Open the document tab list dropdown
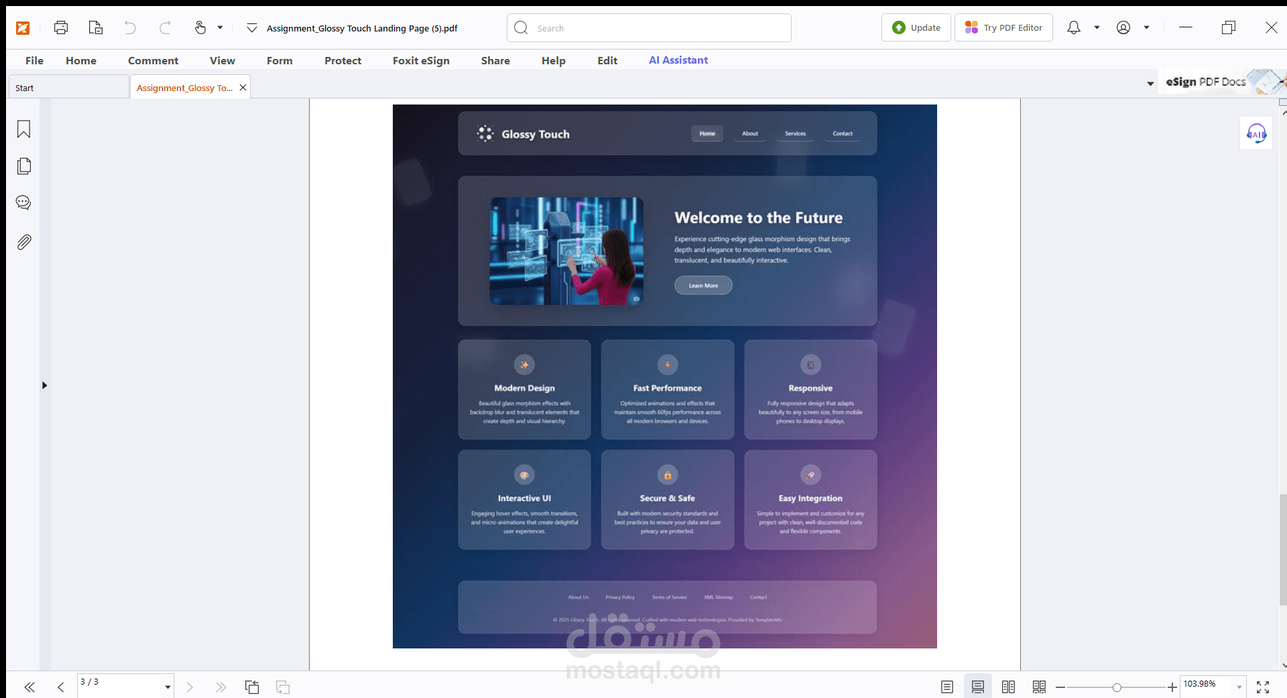Screen dimensions: 1287x698 (x=1150, y=84)
